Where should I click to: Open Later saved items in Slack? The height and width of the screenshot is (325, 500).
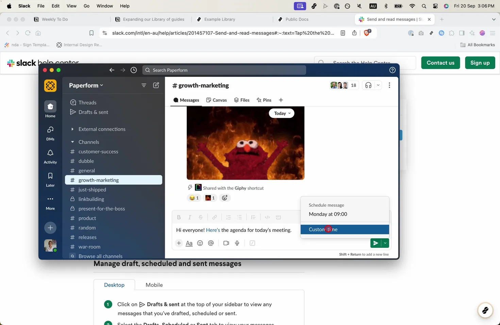(x=50, y=179)
